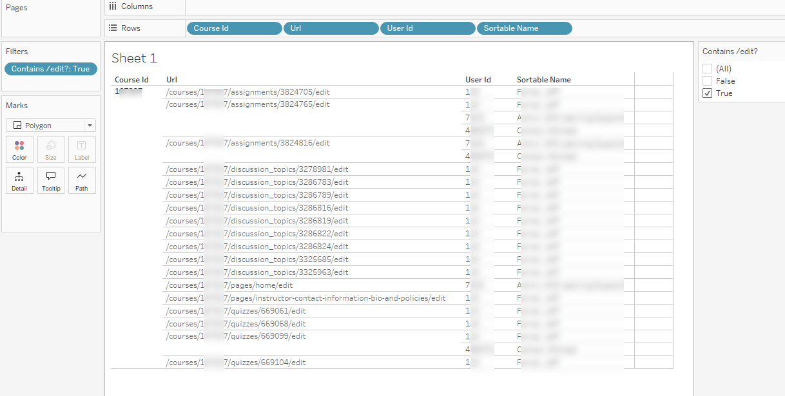Select the quizzes/669099/edit URL row
This screenshot has height=396, width=785.
click(236, 336)
